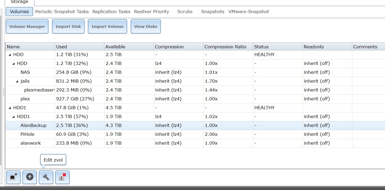Switch to the Snapshots tab
Viewport: 385px width, 190px height.
coord(213,12)
